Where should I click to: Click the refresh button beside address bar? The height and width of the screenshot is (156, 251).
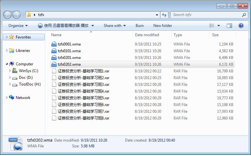[x=164, y=15]
